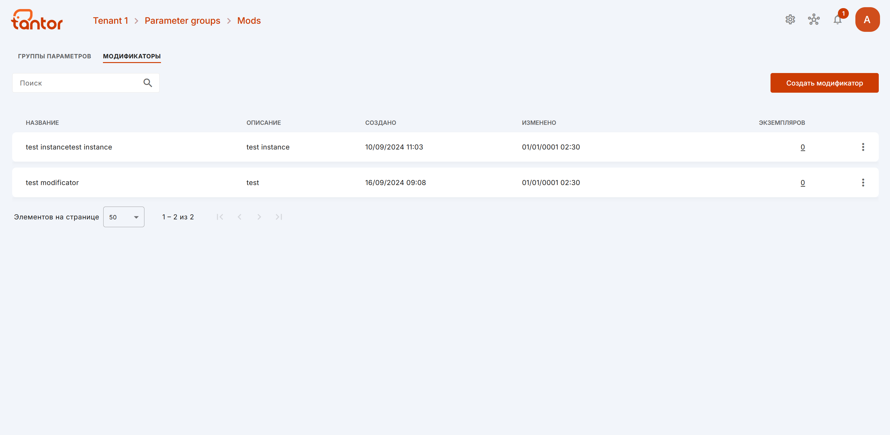Sort by Описание column header

pyautogui.click(x=264, y=123)
